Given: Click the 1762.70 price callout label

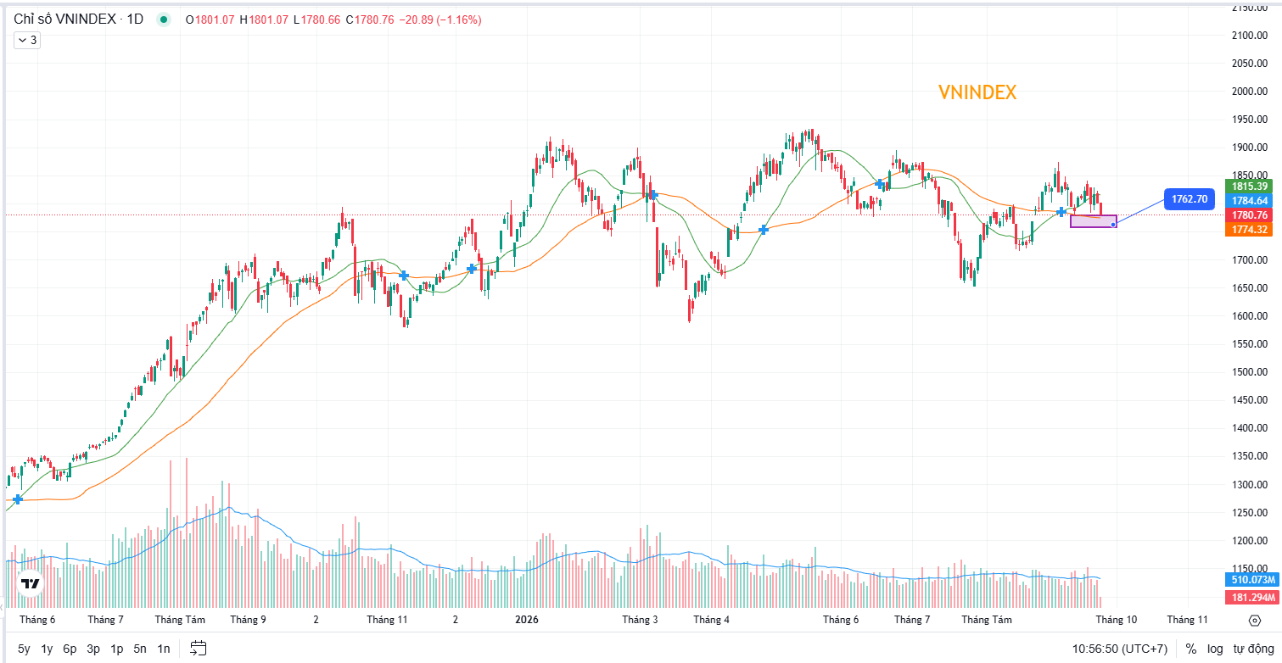Looking at the screenshot, I should coord(1189,199).
